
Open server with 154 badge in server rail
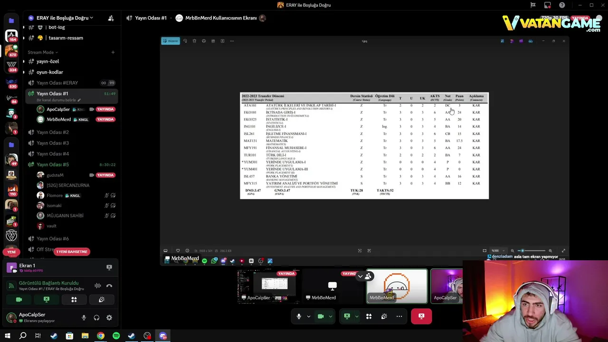pyautogui.click(x=11, y=35)
